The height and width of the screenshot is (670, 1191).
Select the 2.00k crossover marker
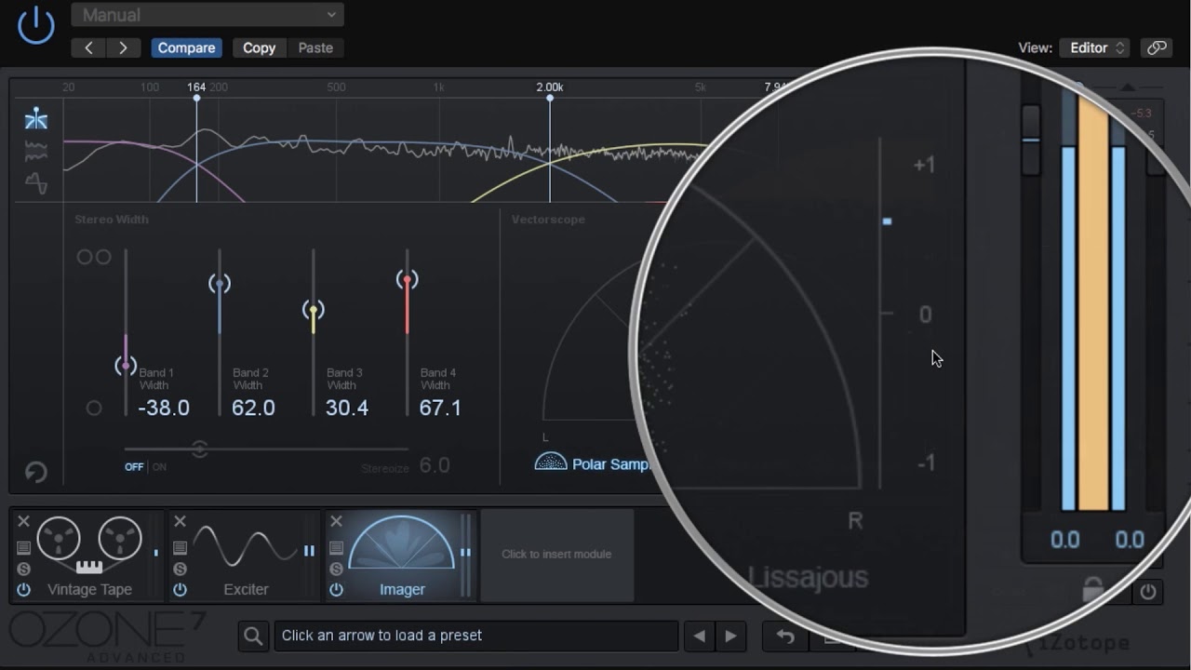pyautogui.click(x=549, y=97)
